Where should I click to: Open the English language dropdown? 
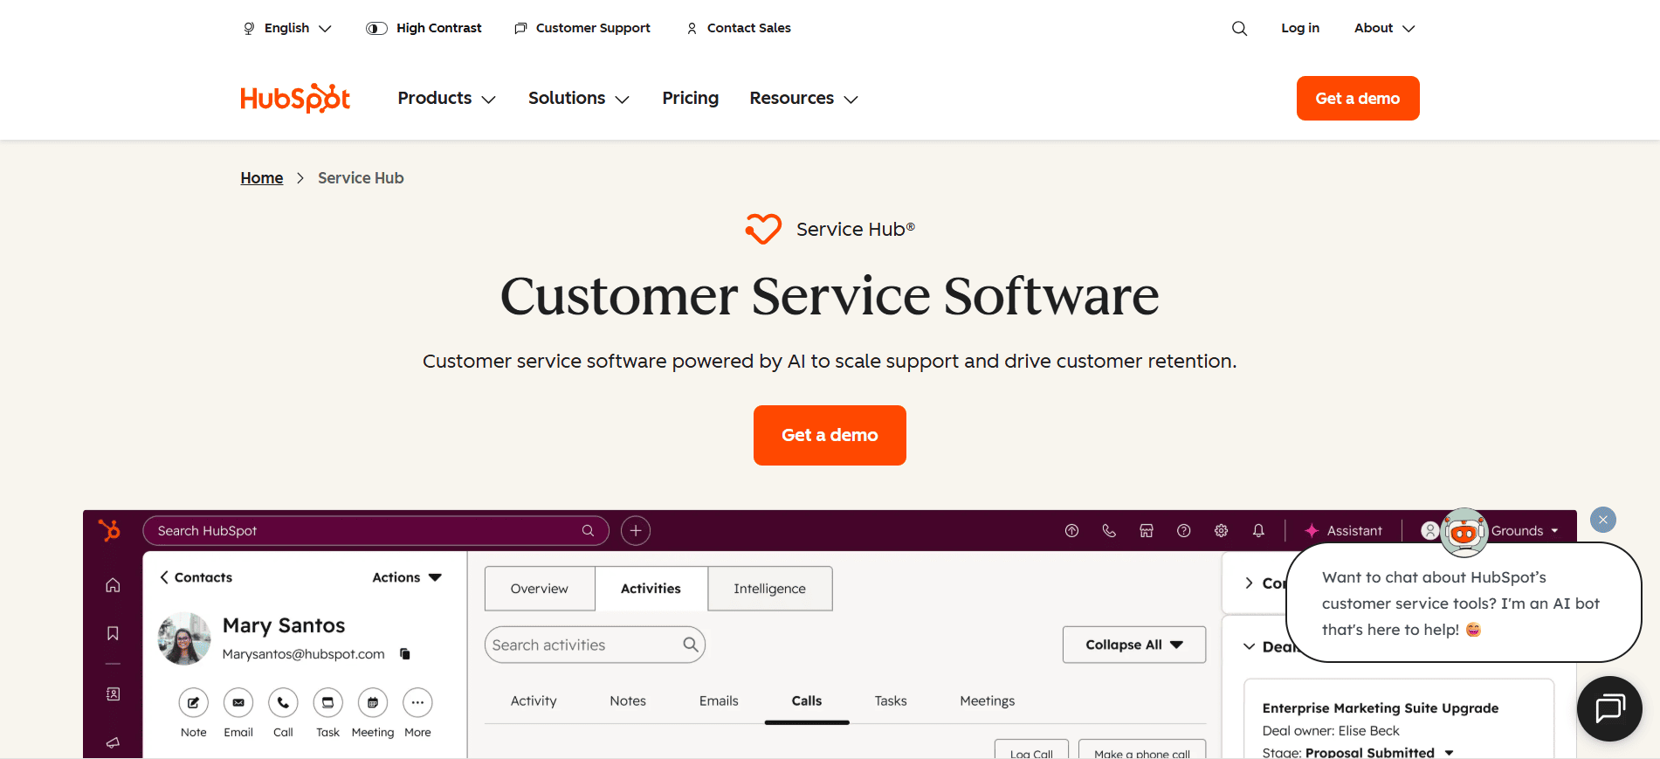pos(287,28)
